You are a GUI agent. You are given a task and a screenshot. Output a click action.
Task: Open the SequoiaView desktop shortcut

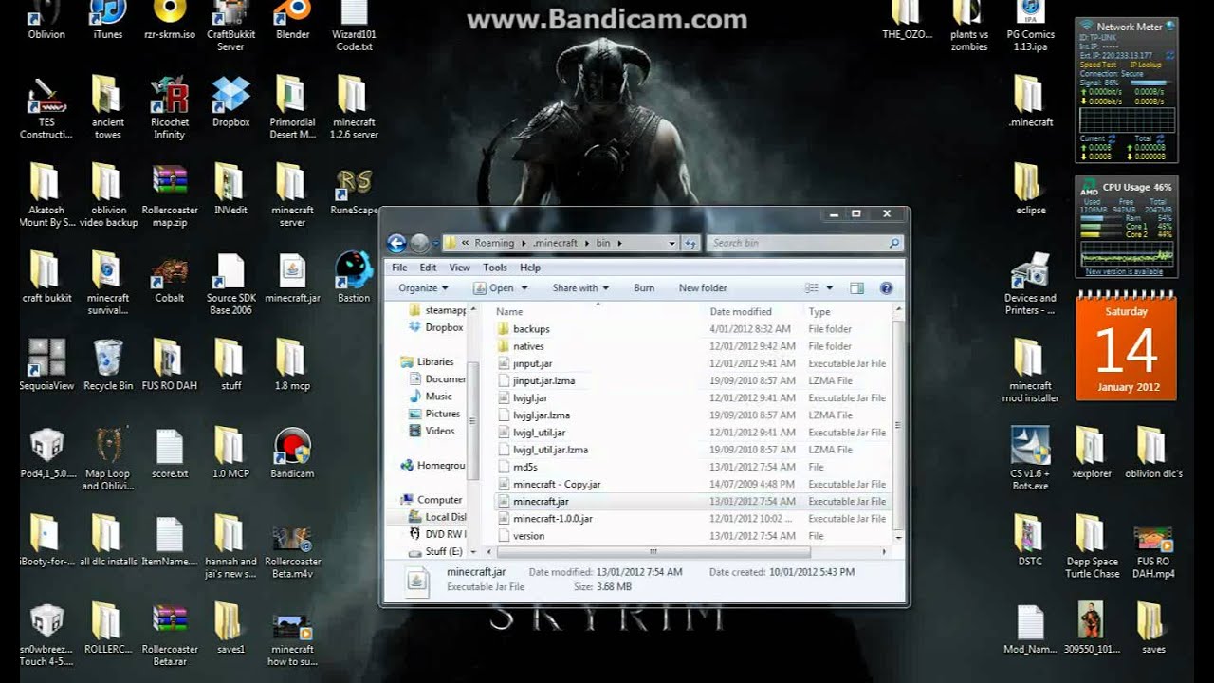click(x=46, y=365)
